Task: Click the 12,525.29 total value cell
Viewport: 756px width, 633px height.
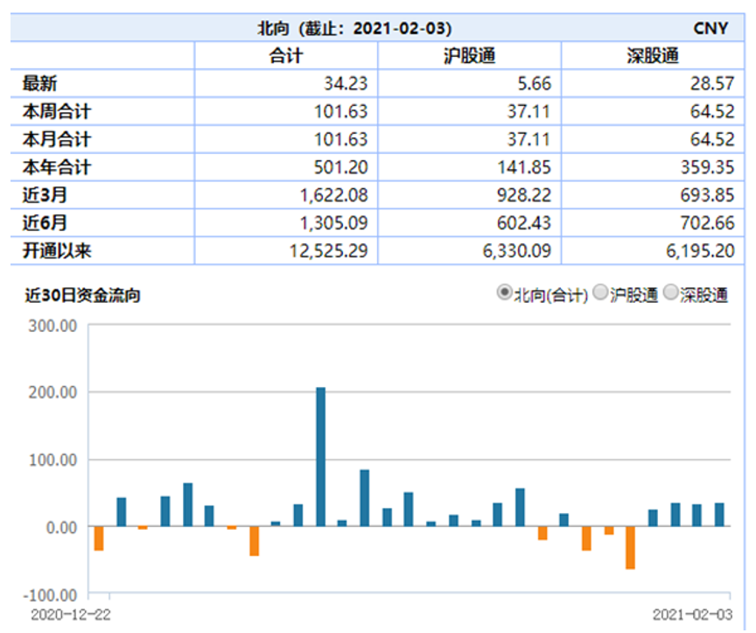Action: click(332, 251)
